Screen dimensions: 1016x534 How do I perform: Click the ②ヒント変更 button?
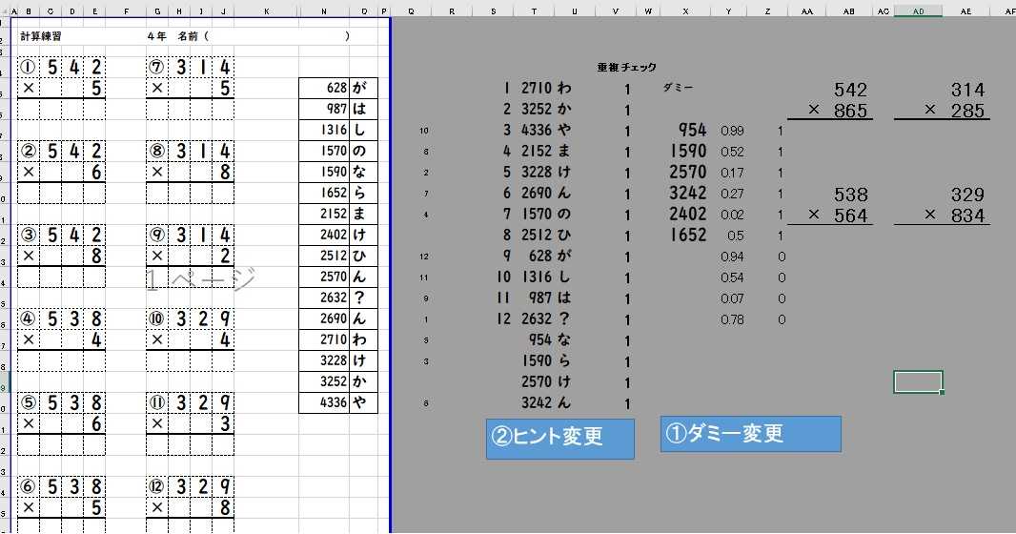pyautogui.click(x=559, y=439)
